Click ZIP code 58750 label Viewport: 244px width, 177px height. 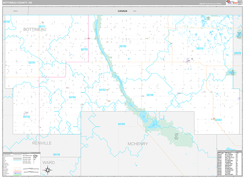pos(26,117)
